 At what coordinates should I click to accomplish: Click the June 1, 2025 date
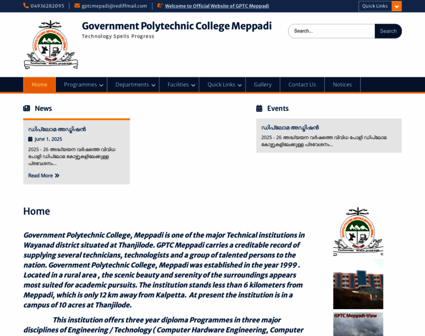[x=48, y=139]
